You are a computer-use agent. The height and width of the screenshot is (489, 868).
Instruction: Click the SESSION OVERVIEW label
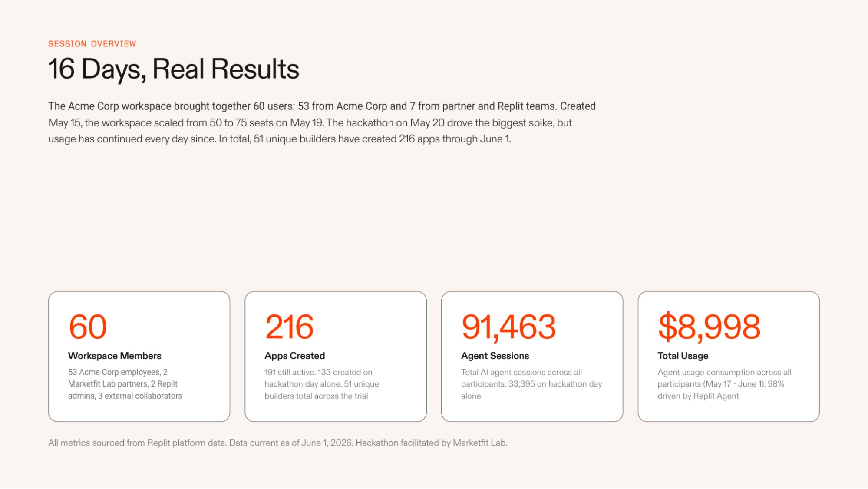[92, 44]
